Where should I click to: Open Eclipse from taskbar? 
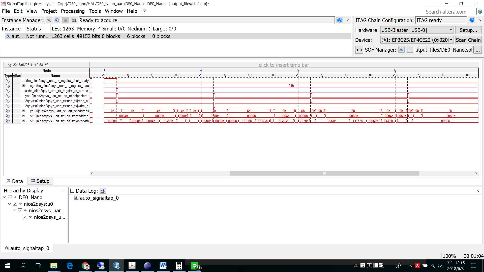click(x=147, y=265)
